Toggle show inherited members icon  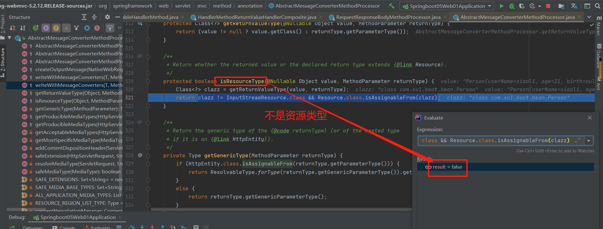click(36, 28)
